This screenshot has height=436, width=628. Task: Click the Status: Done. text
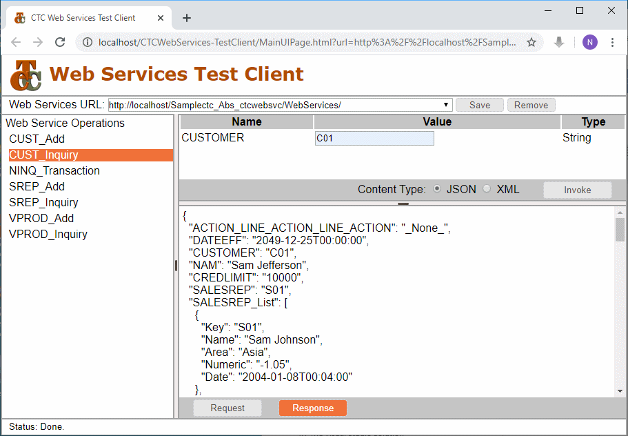(37, 427)
